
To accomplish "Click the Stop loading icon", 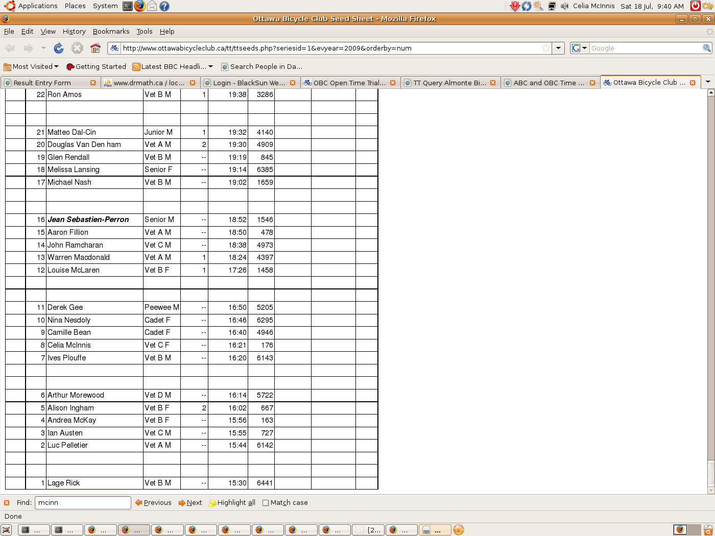I will [x=77, y=48].
